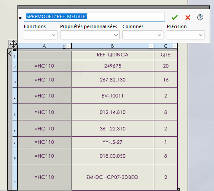Select =HC110 cell in 361.22.310 row
This screenshot has height=191, width=214.
click(45, 129)
